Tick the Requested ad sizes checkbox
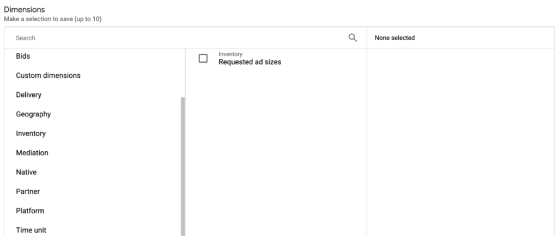Image resolution: width=558 pixels, height=241 pixels. click(x=203, y=58)
